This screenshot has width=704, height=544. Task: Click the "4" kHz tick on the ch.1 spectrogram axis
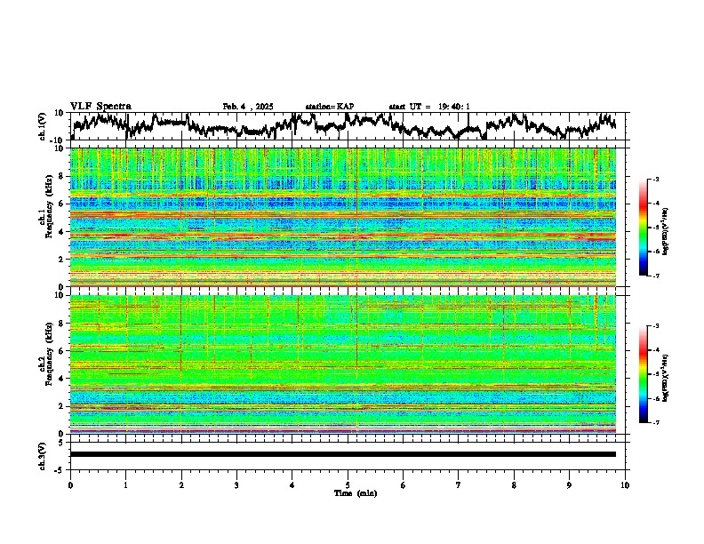click(x=61, y=232)
